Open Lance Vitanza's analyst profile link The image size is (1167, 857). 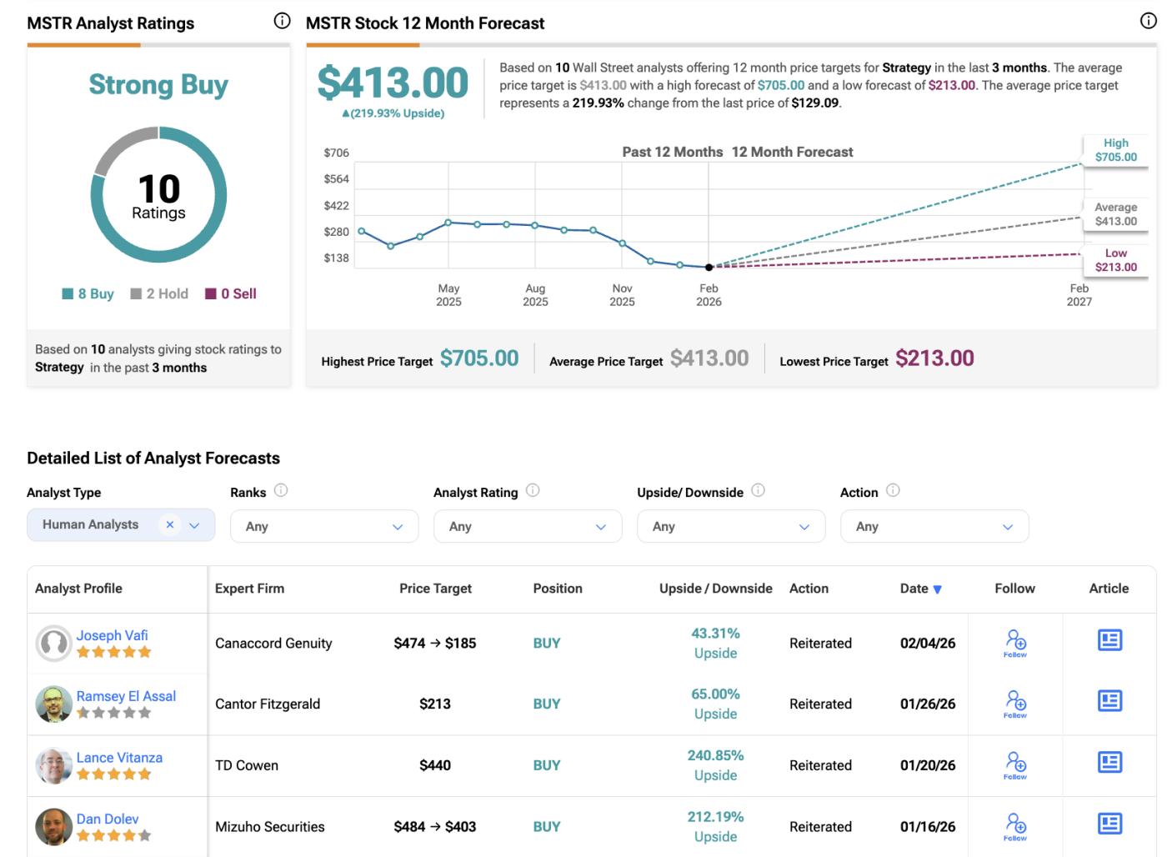[119, 758]
